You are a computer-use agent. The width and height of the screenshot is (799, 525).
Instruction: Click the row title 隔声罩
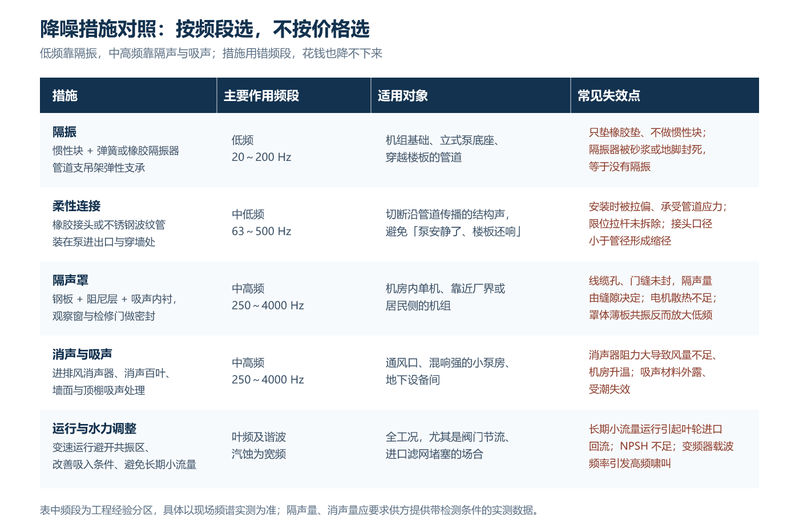point(71,280)
